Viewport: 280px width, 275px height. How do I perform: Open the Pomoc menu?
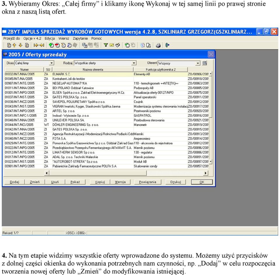point(97,38)
